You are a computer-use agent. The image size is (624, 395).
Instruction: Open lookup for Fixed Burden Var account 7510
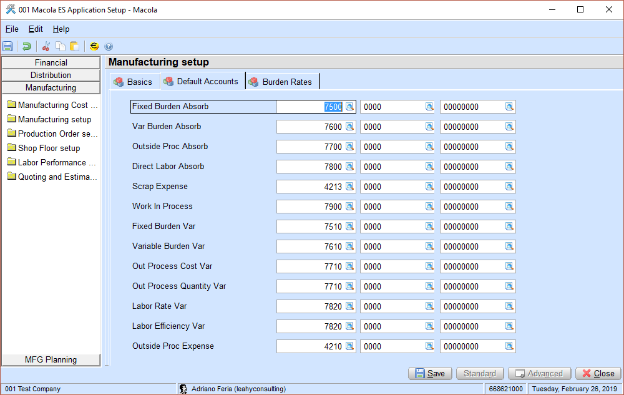[x=349, y=227]
